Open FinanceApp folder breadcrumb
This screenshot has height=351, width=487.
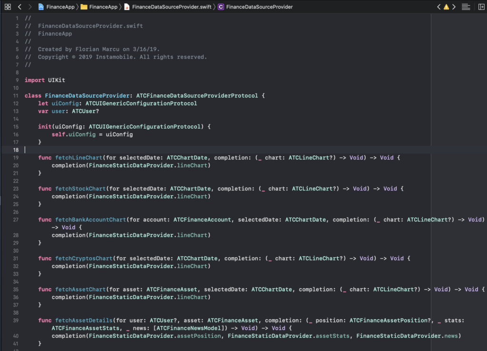point(99,7)
